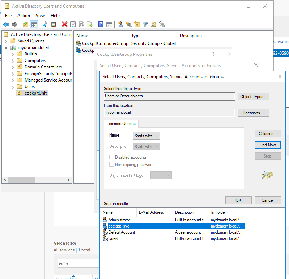
Task: Click the Find objects magnifier toolbar icon
Action: (x=154, y=24)
